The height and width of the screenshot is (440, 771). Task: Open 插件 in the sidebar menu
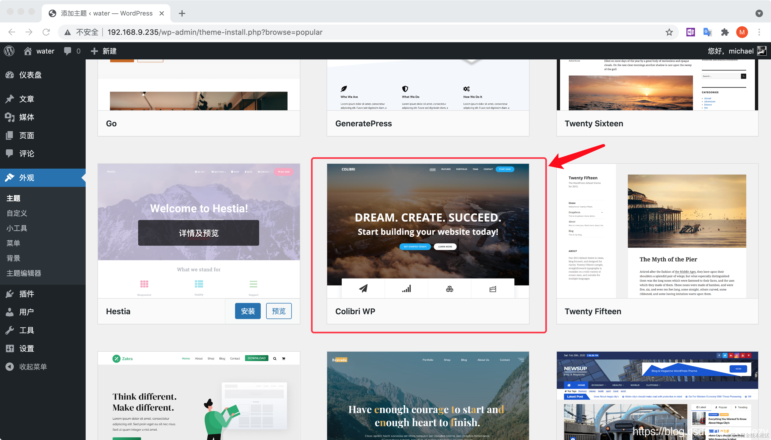(27, 294)
